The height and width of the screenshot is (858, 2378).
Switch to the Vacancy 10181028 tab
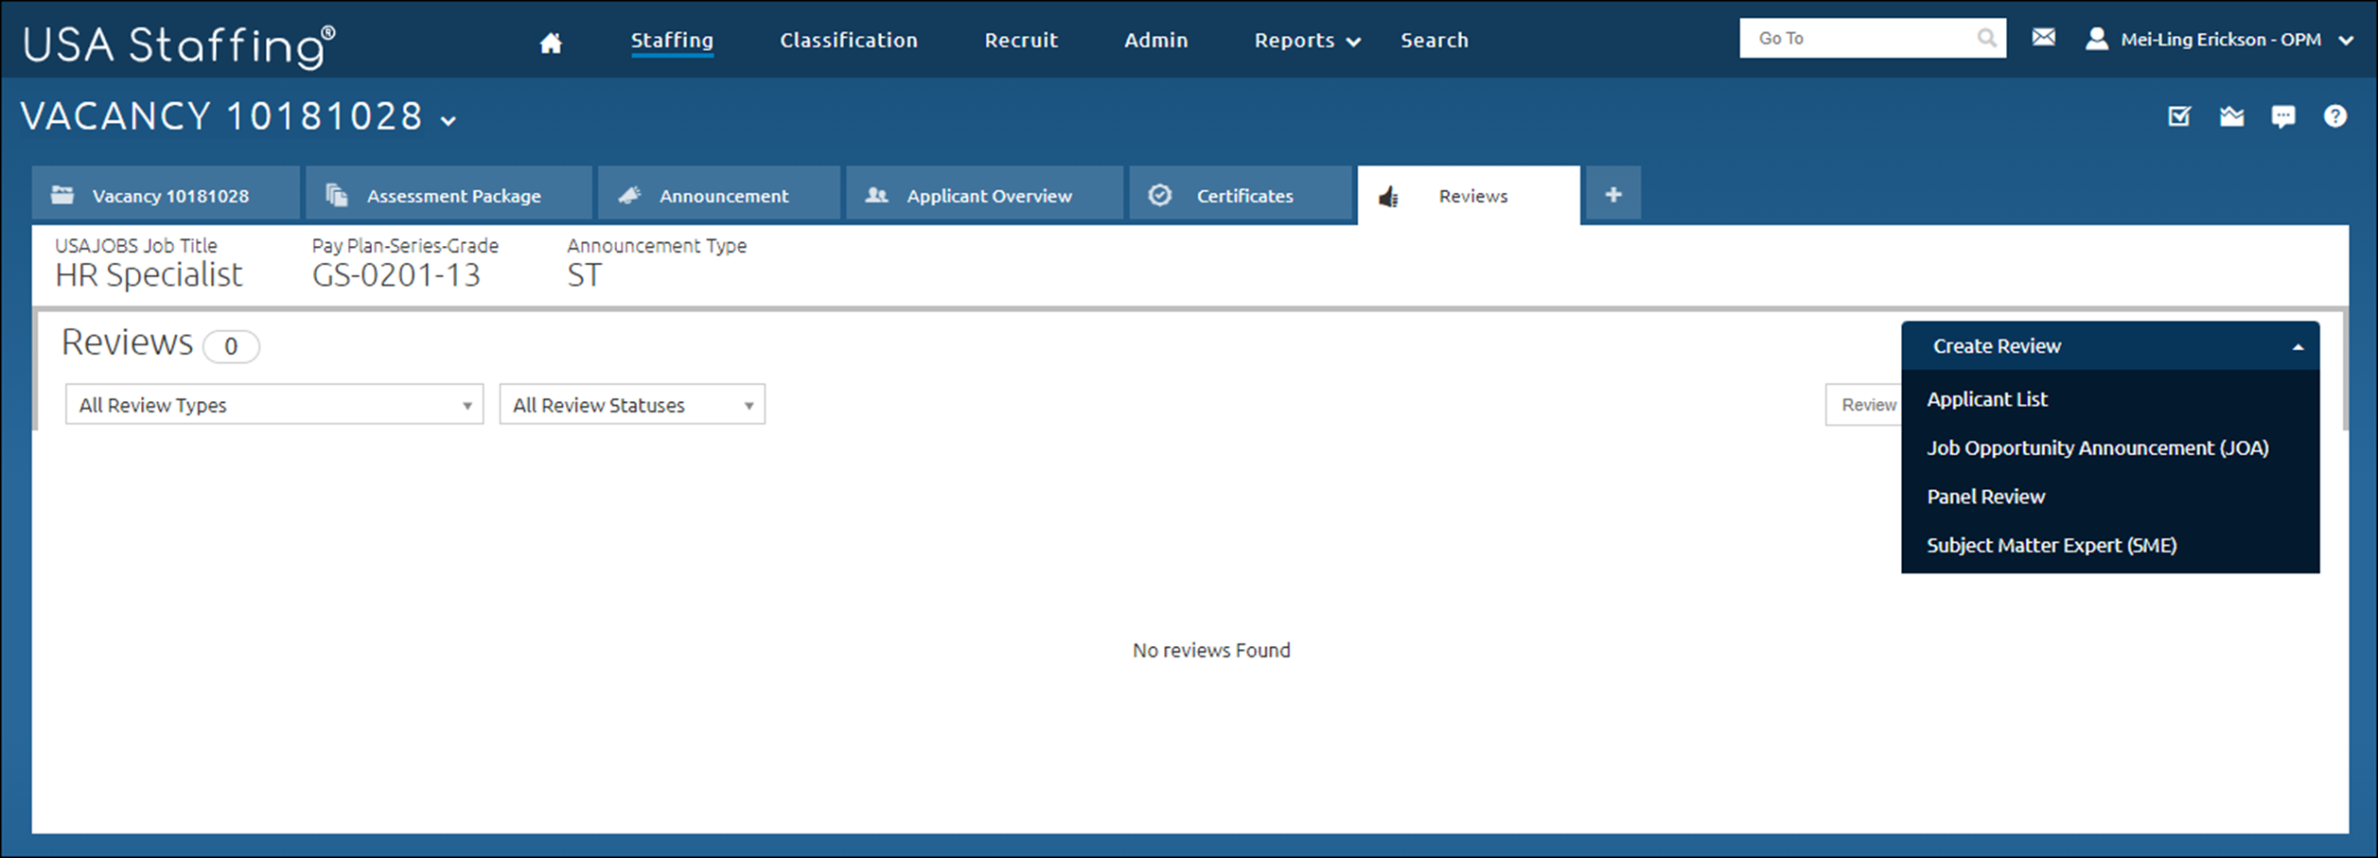166,195
